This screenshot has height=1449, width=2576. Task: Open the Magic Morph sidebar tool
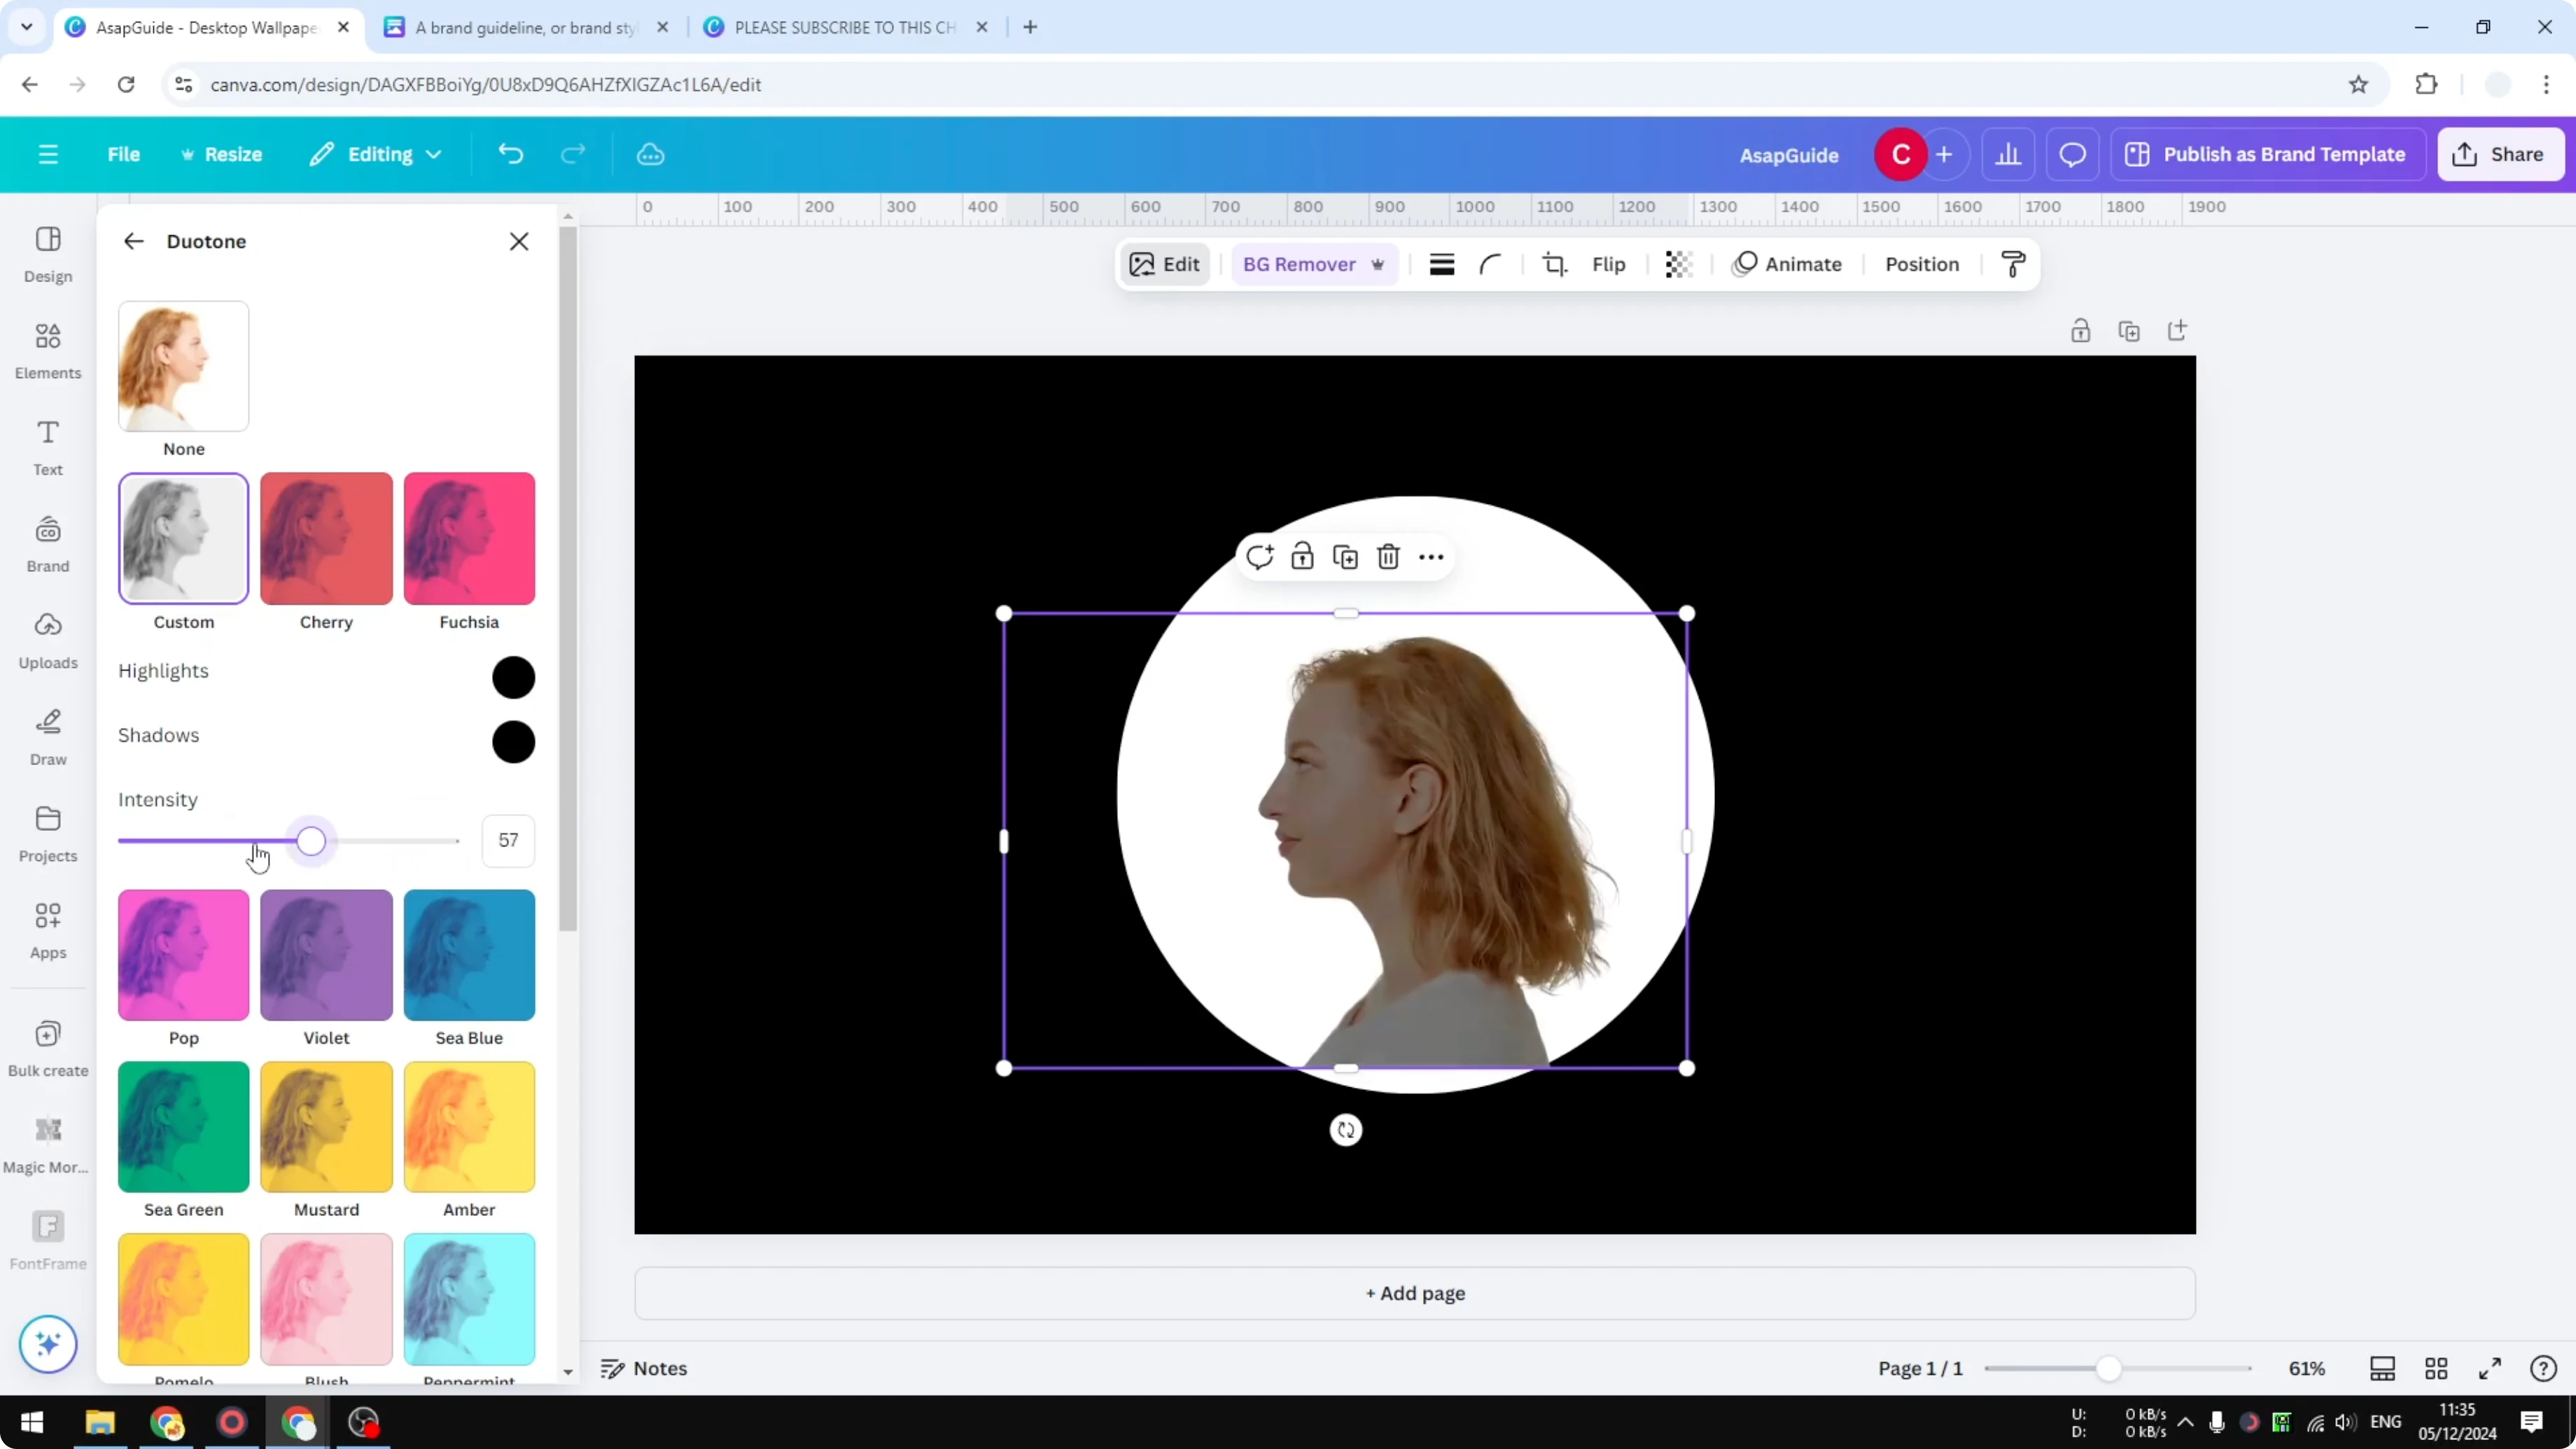click(47, 1140)
